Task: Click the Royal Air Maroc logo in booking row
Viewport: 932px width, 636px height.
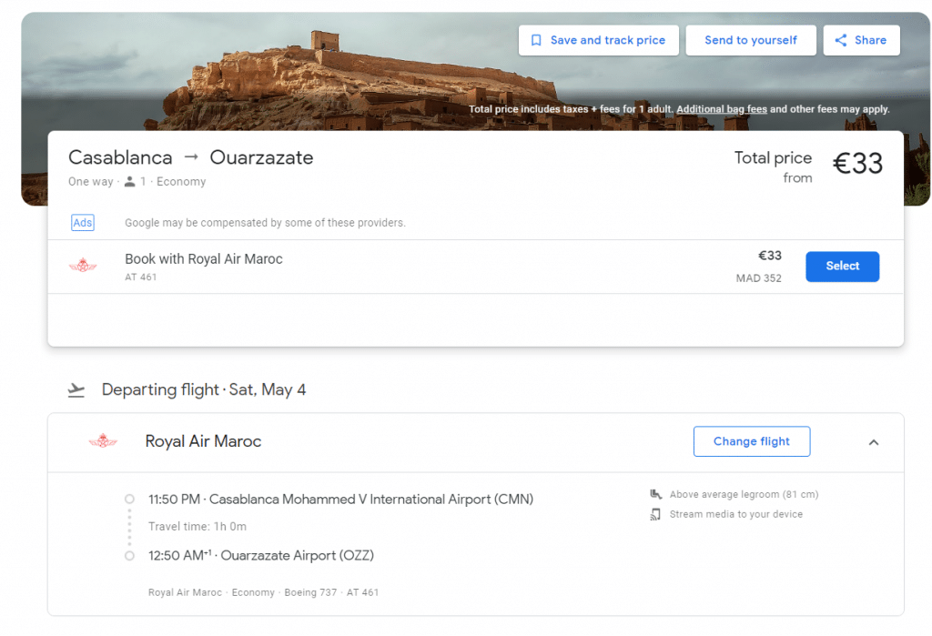Action: (83, 265)
